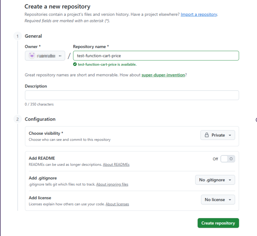257x236 pixels.
Task: Open the No .gitignore template dropdown
Action: click(x=215, y=180)
